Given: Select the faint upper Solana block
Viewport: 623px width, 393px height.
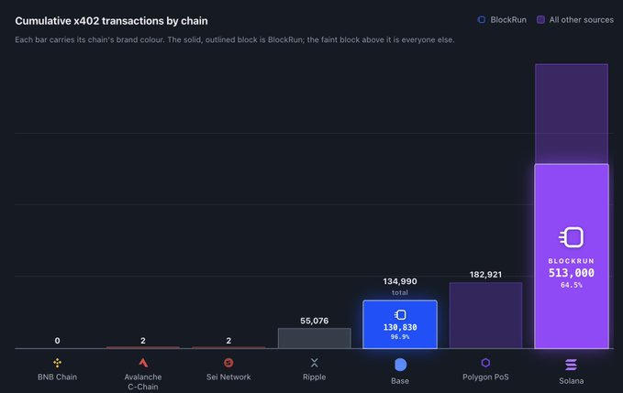Looking at the screenshot, I should coord(572,114).
